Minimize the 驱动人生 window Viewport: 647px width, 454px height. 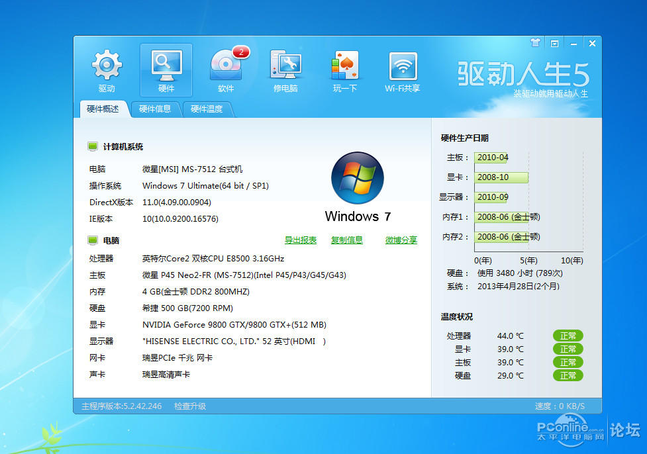573,43
